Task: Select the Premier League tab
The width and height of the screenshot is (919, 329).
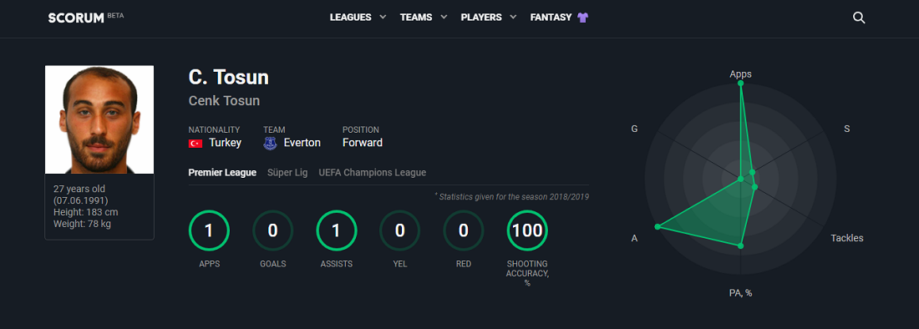Action: click(x=222, y=173)
